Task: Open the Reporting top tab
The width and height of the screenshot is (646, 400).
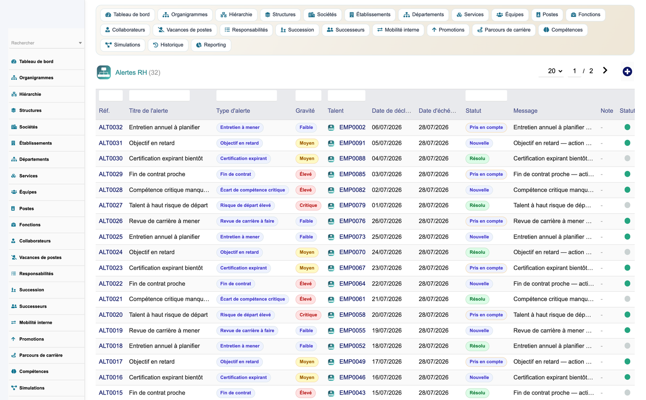Action: click(x=211, y=45)
